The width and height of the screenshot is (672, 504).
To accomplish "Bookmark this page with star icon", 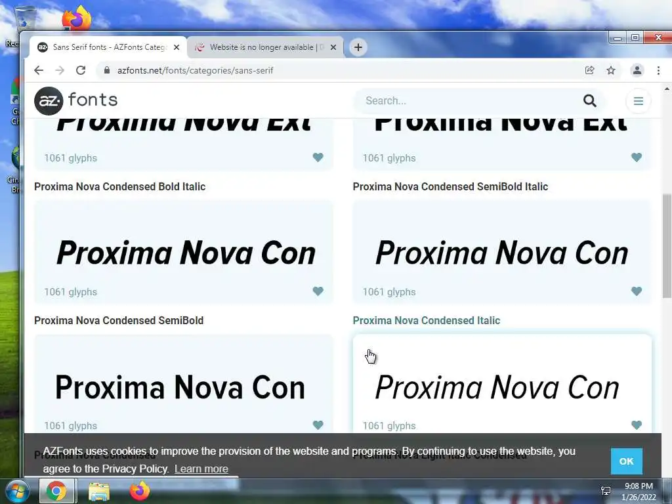I will [611, 70].
